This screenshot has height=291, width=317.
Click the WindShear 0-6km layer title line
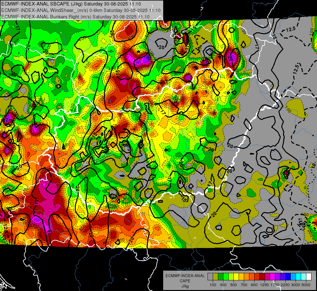click(x=81, y=10)
